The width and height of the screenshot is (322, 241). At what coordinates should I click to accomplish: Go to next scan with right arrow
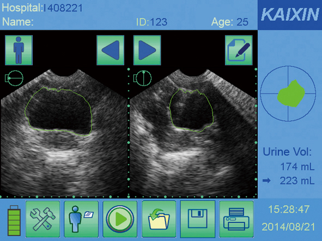coord(147,50)
